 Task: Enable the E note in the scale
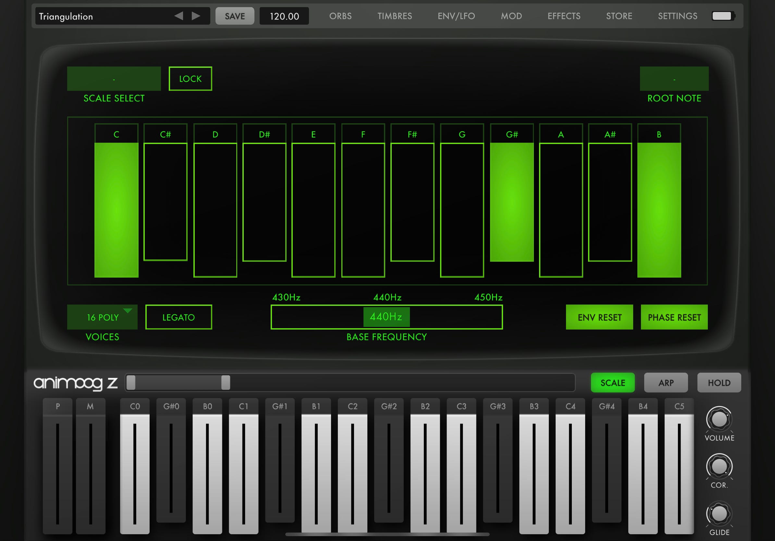(313, 200)
